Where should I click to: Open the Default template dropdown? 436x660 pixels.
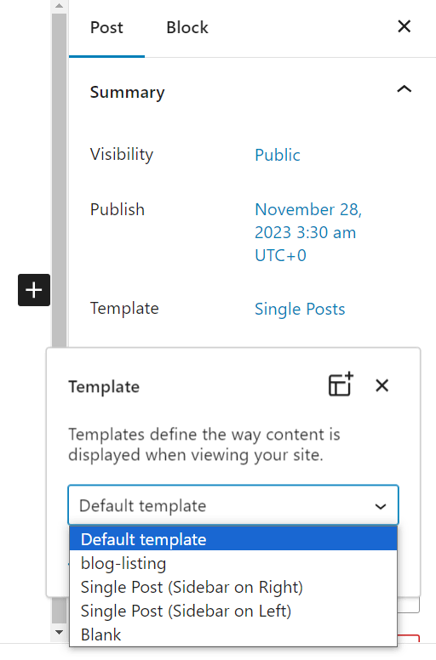click(233, 505)
